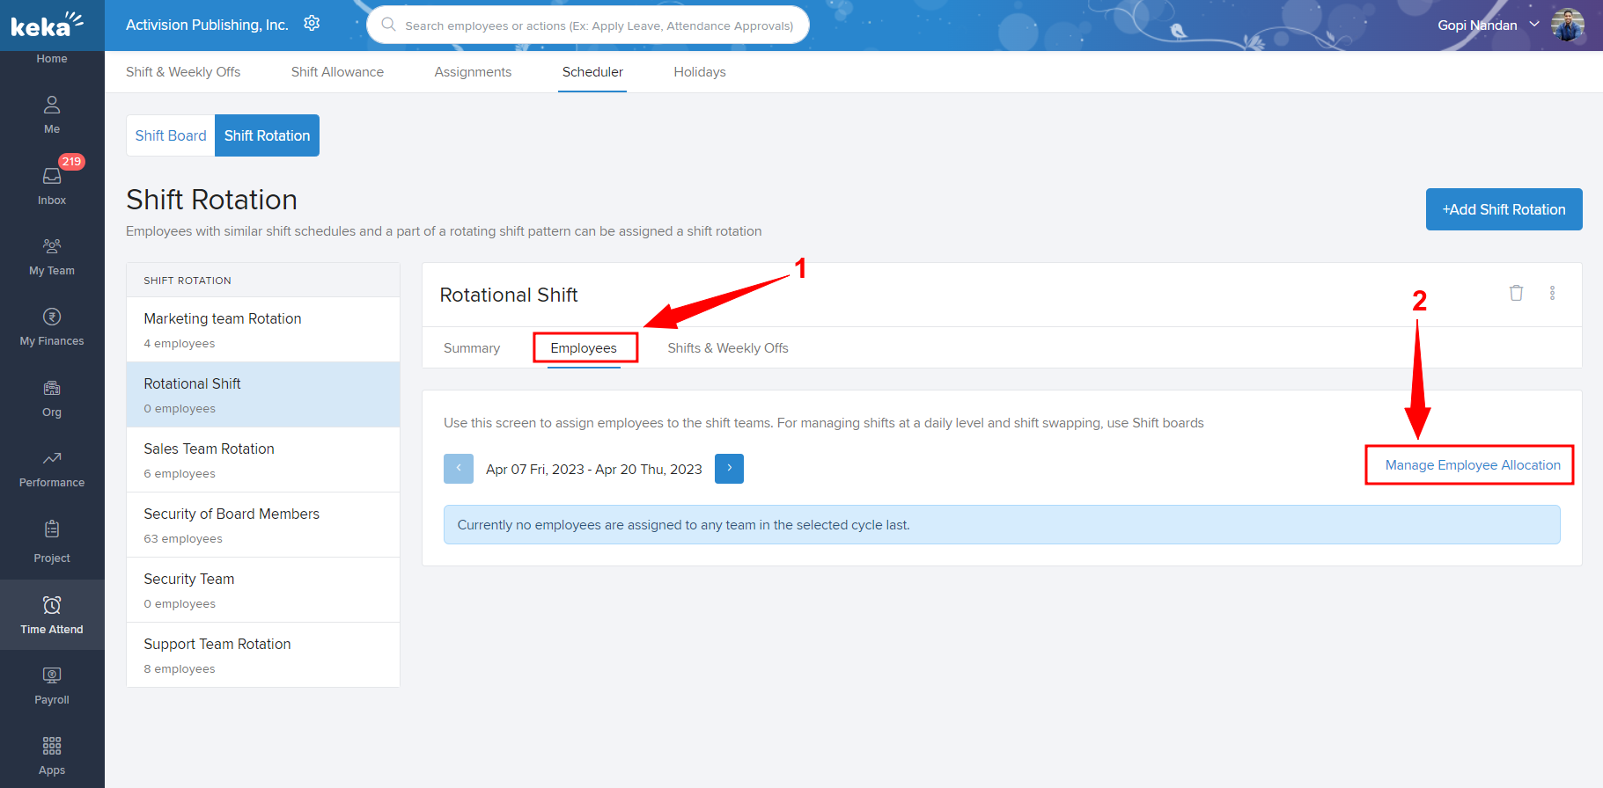
Task: Open the Holidays tab
Action: (x=699, y=72)
